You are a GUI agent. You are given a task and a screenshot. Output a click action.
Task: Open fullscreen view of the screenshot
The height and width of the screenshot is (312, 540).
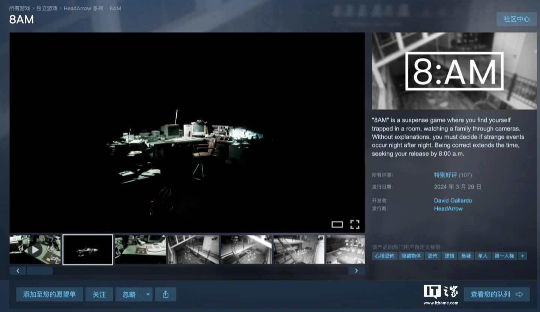(x=355, y=224)
